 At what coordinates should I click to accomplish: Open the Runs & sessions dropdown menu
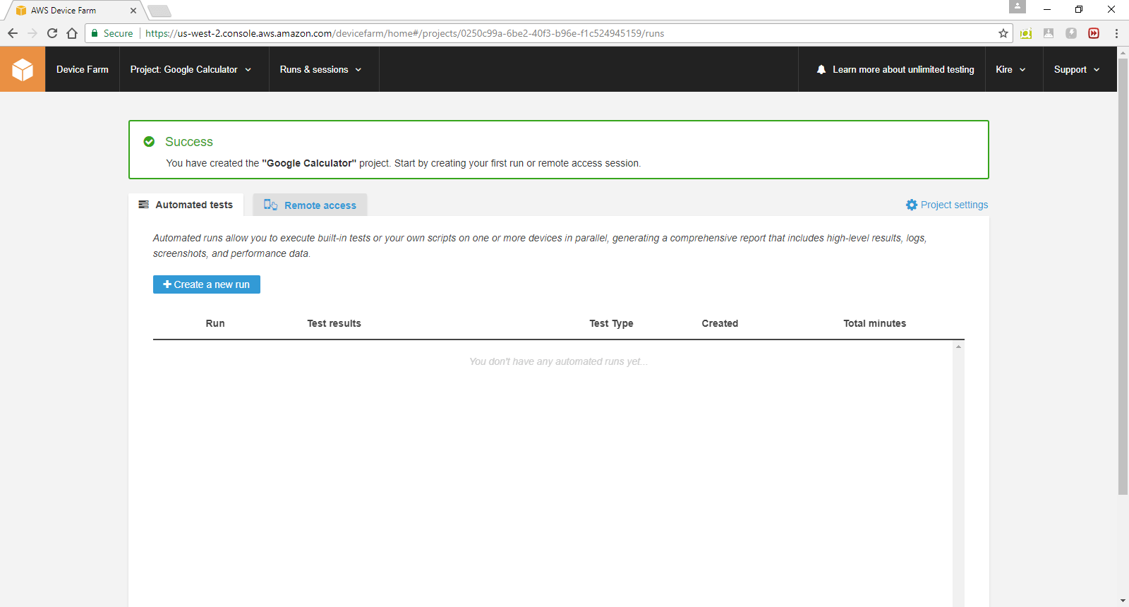click(320, 69)
